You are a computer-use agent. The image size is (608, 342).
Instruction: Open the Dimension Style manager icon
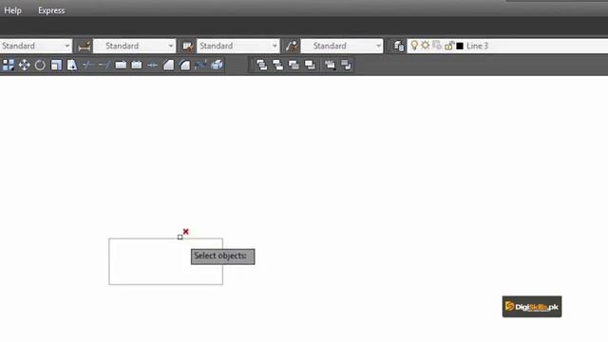84,47
